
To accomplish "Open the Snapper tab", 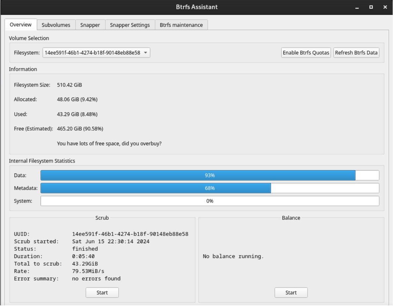I will [90, 25].
